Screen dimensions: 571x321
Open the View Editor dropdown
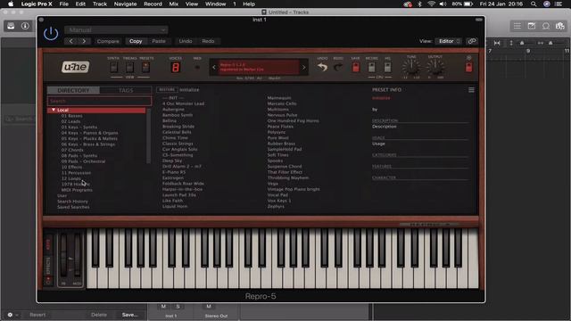pos(449,41)
